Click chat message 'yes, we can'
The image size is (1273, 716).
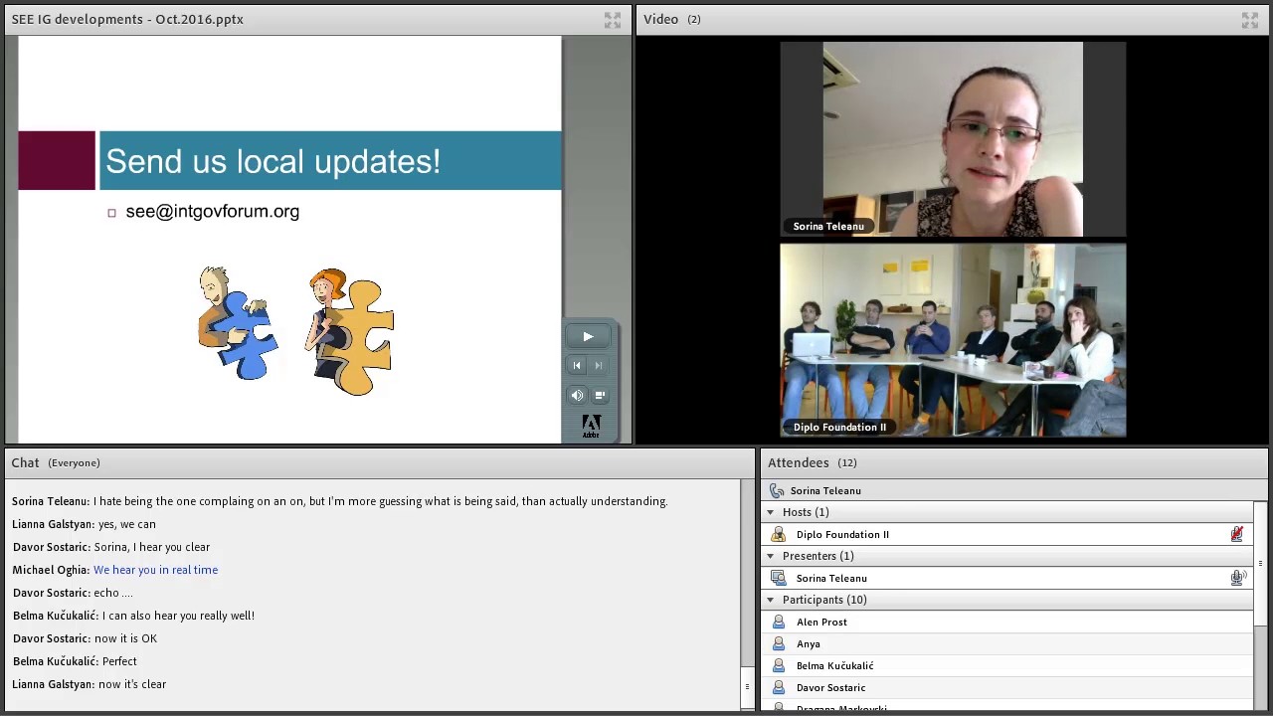pos(127,524)
